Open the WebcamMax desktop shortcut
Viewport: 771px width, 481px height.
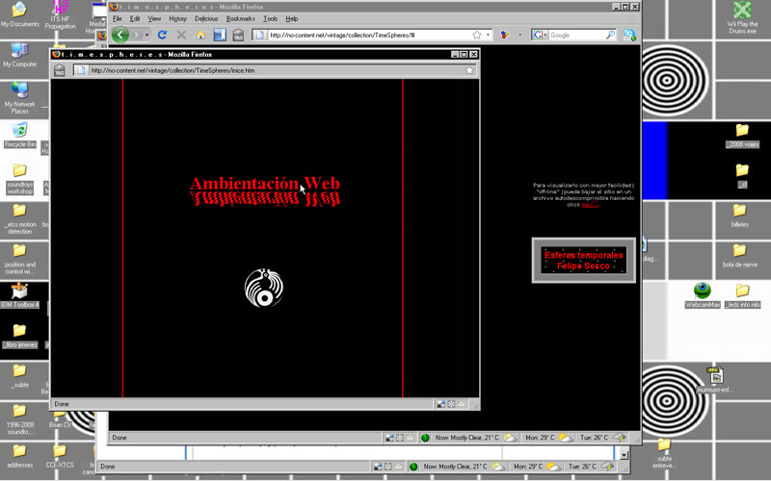click(703, 291)
